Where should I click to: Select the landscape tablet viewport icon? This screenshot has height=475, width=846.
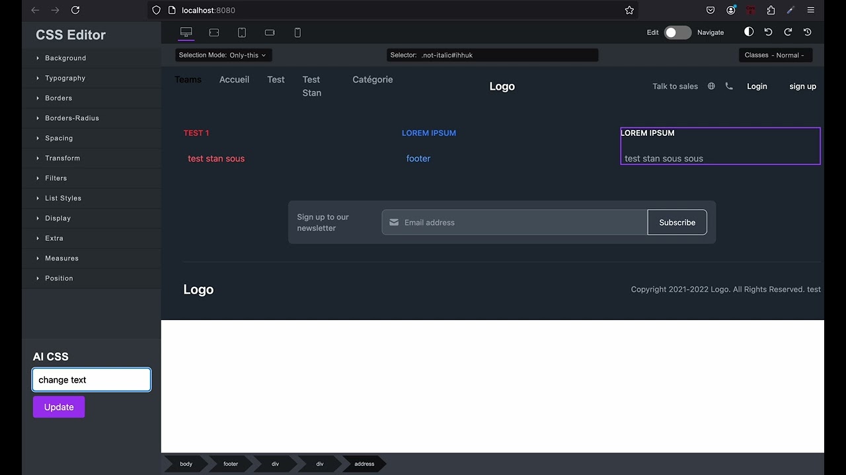tap(214, 32)
